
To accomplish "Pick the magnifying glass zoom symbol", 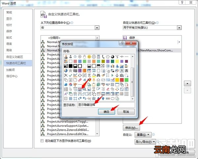I will click(84, 89).
